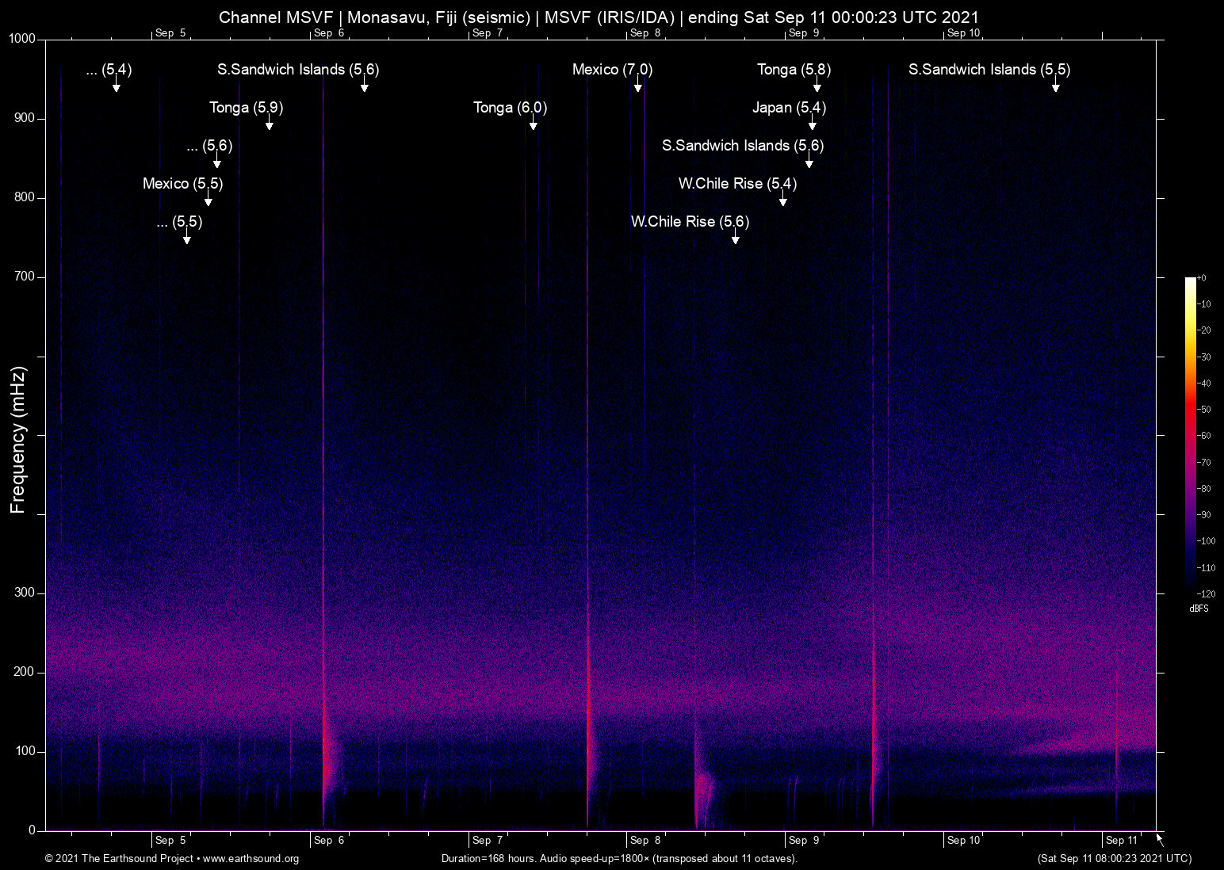Click the Frequency (mHz) axis title
The height and width of the screenshot is (870, 1224).
point(18,440)
